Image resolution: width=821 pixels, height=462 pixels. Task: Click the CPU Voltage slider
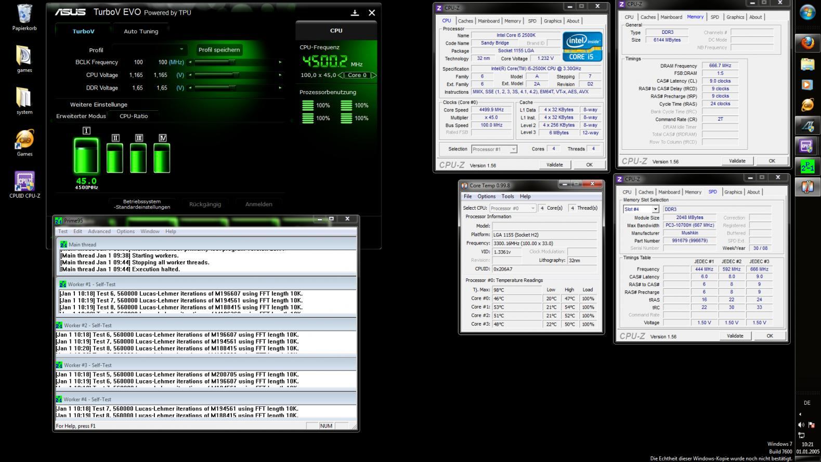click(x=235, y=75)
